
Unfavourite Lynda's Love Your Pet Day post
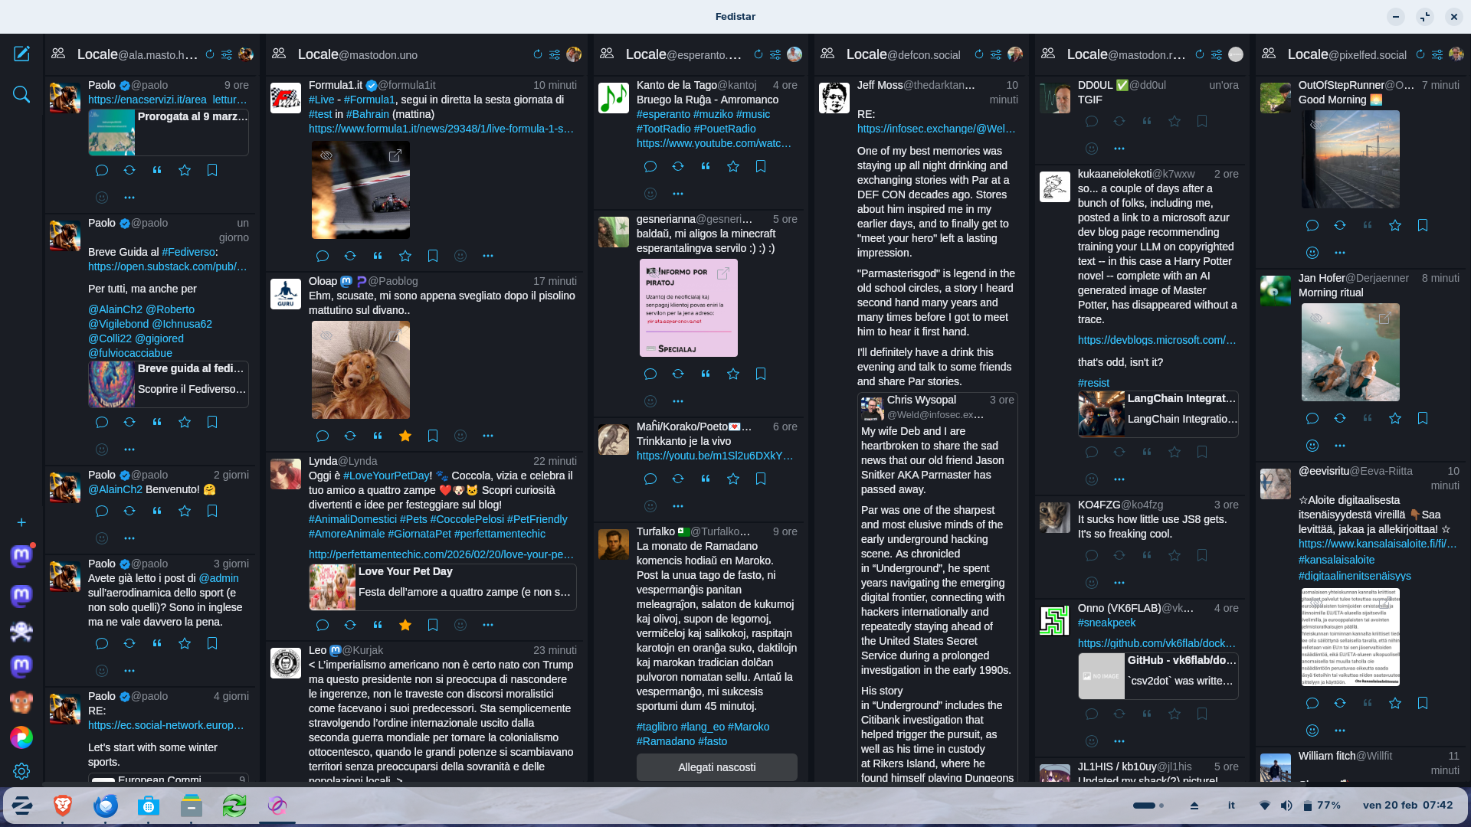click(x=405, y=625)
